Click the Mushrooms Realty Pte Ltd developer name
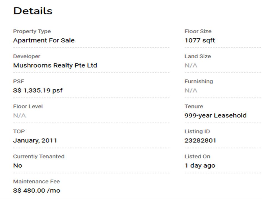 tap(55, 66)
